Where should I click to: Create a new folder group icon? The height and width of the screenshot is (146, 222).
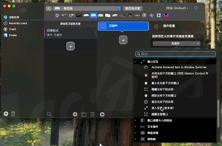84,114
